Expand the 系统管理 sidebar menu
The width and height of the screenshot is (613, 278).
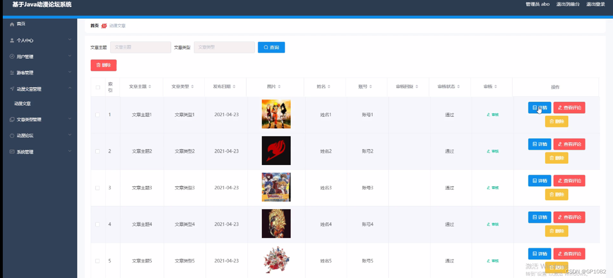39,151
